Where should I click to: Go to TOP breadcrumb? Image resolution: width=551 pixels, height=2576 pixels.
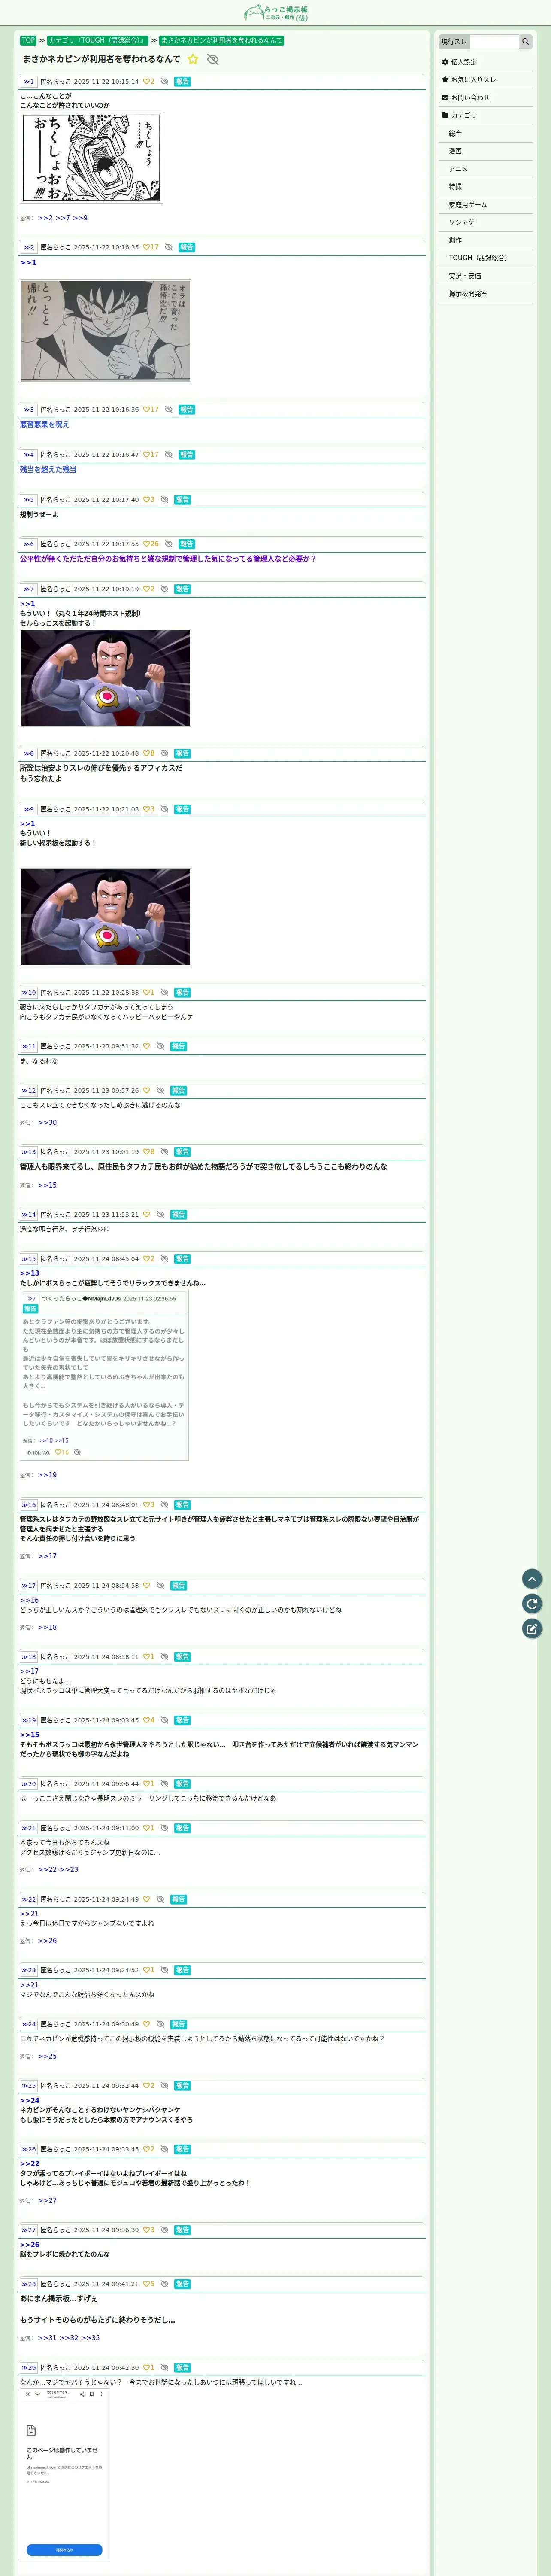pyautogui.click(x=28, y=41)
